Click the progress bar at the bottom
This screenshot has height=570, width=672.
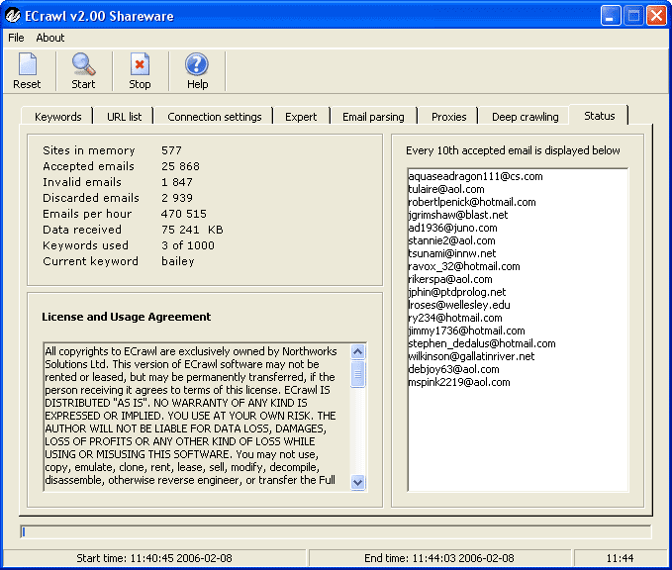point(336,531)
